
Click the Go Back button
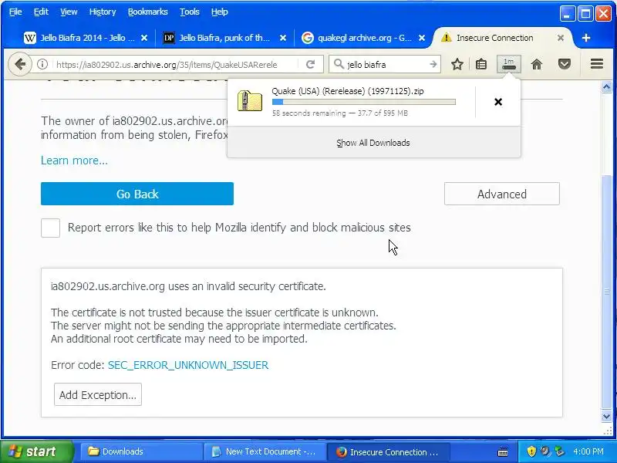pos(137,194)
